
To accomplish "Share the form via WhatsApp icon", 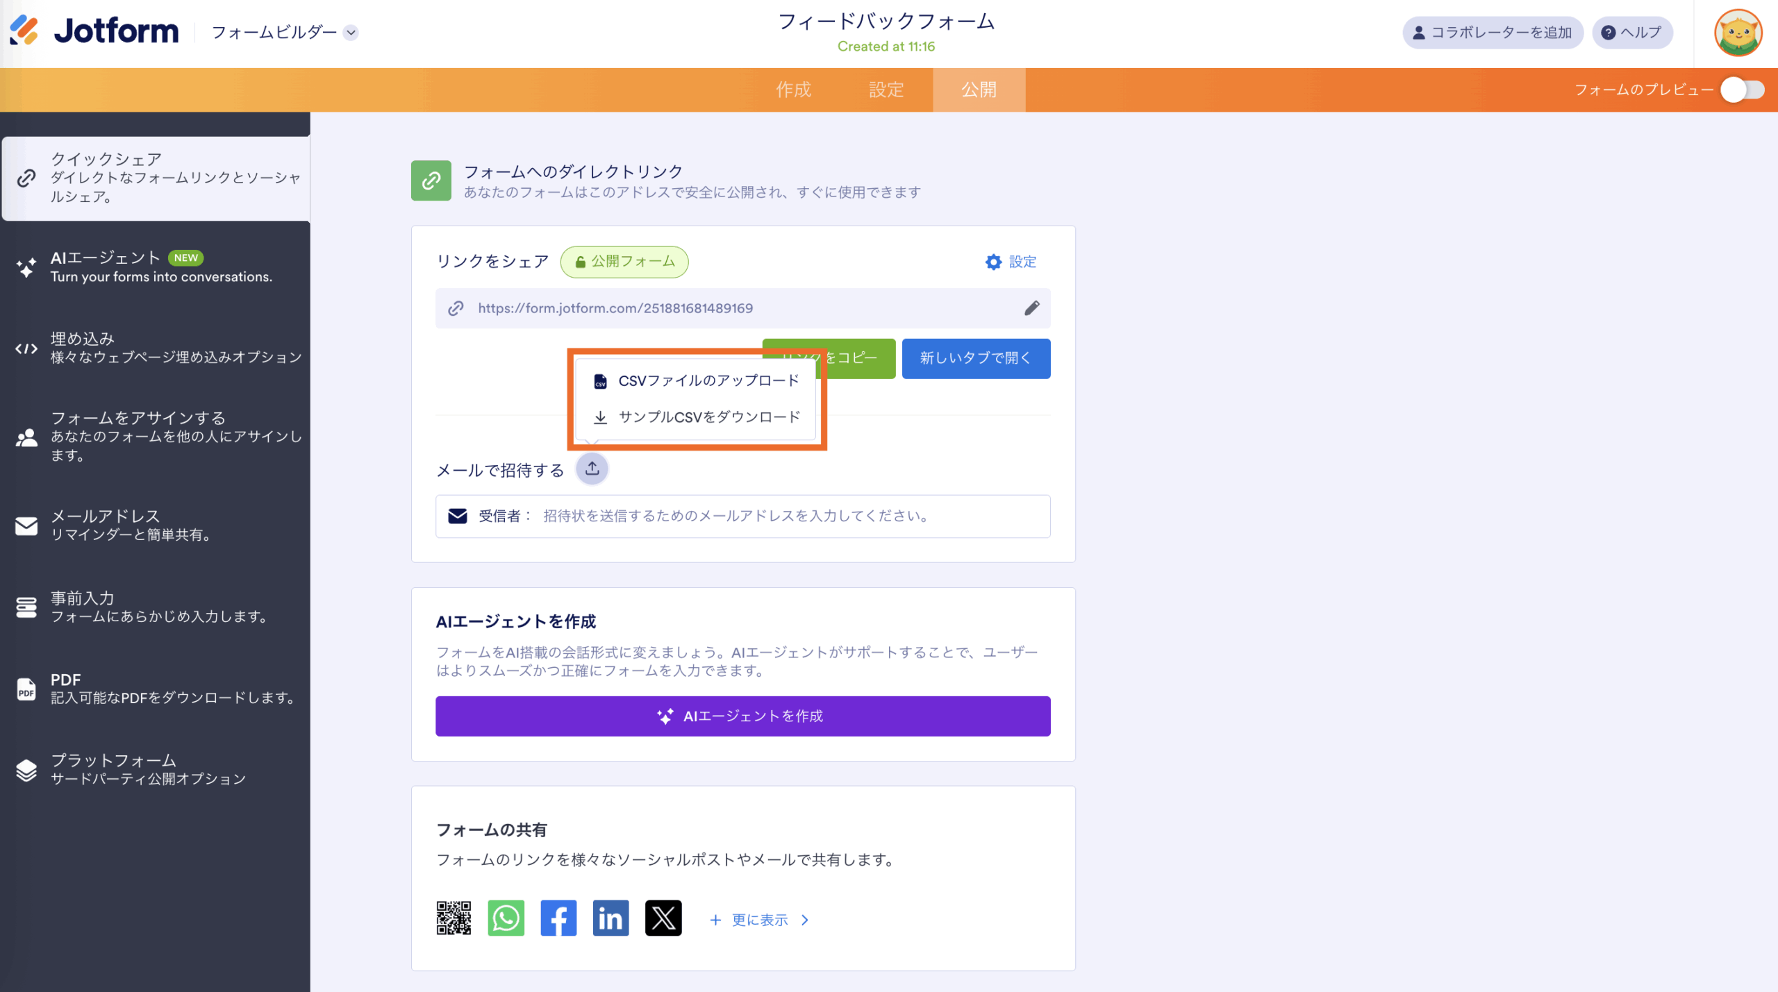I will [506, 918].
